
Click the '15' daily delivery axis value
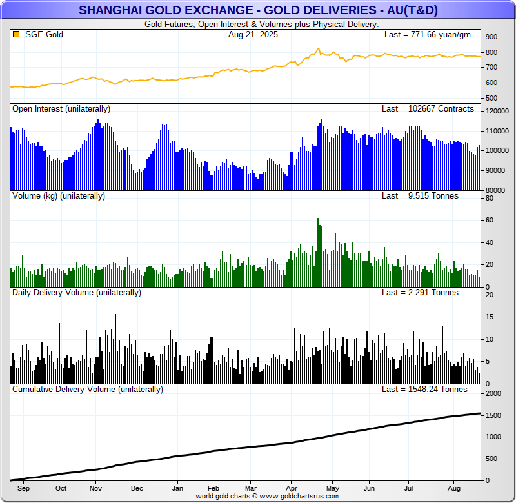click(490, 317)
